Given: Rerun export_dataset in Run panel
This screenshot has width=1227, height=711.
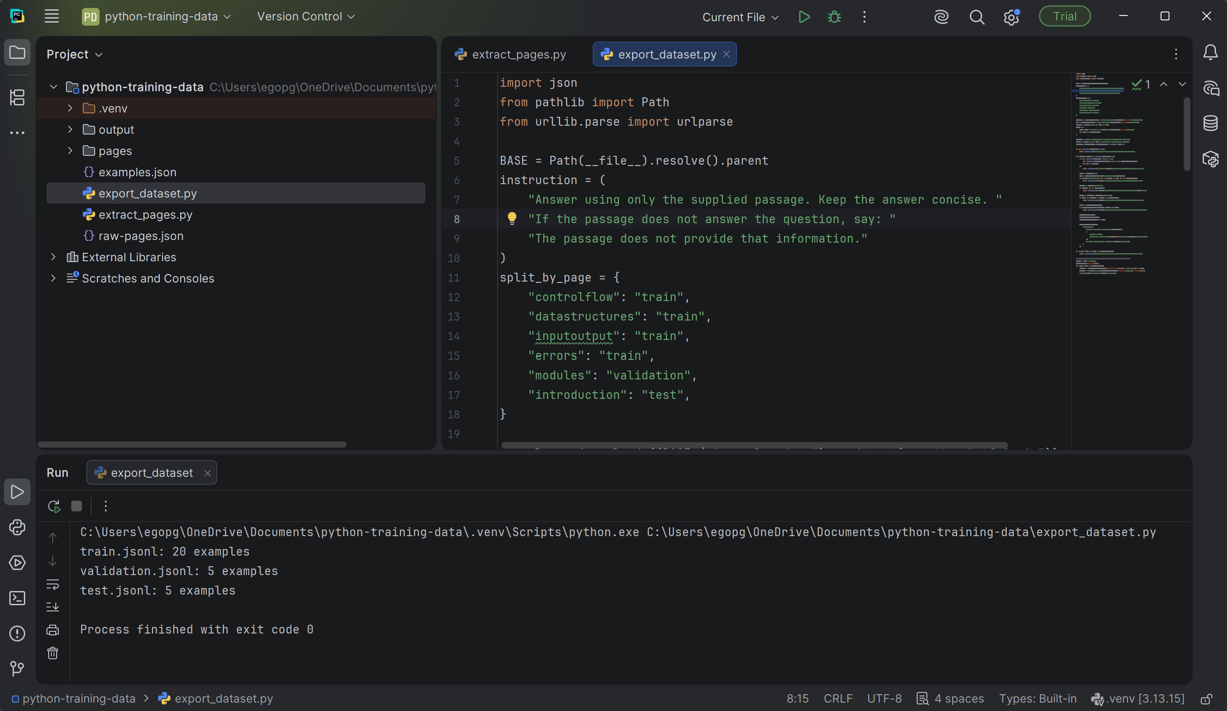Looking at the screenshot, I should 54,506.
